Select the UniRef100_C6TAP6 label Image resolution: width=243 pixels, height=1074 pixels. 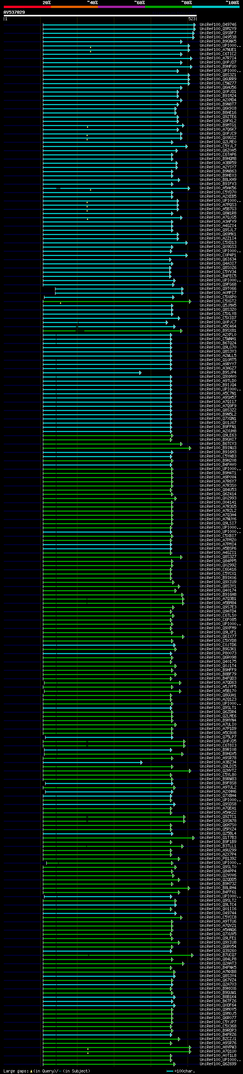click(x=218, y=154)
